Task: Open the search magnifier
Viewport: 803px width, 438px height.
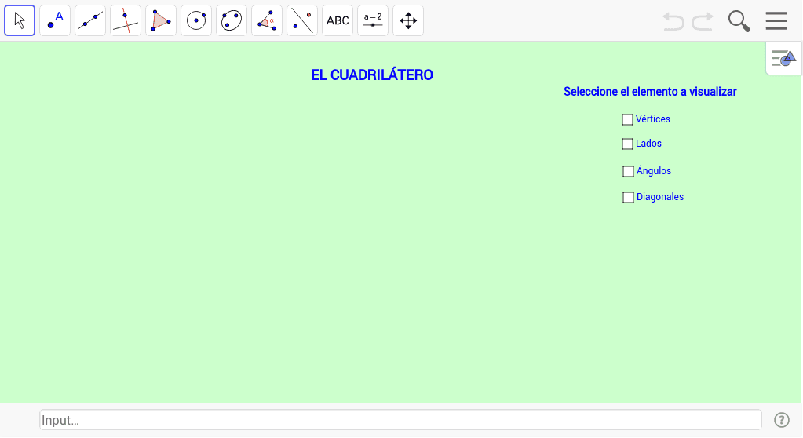Action: click(739, 21)
